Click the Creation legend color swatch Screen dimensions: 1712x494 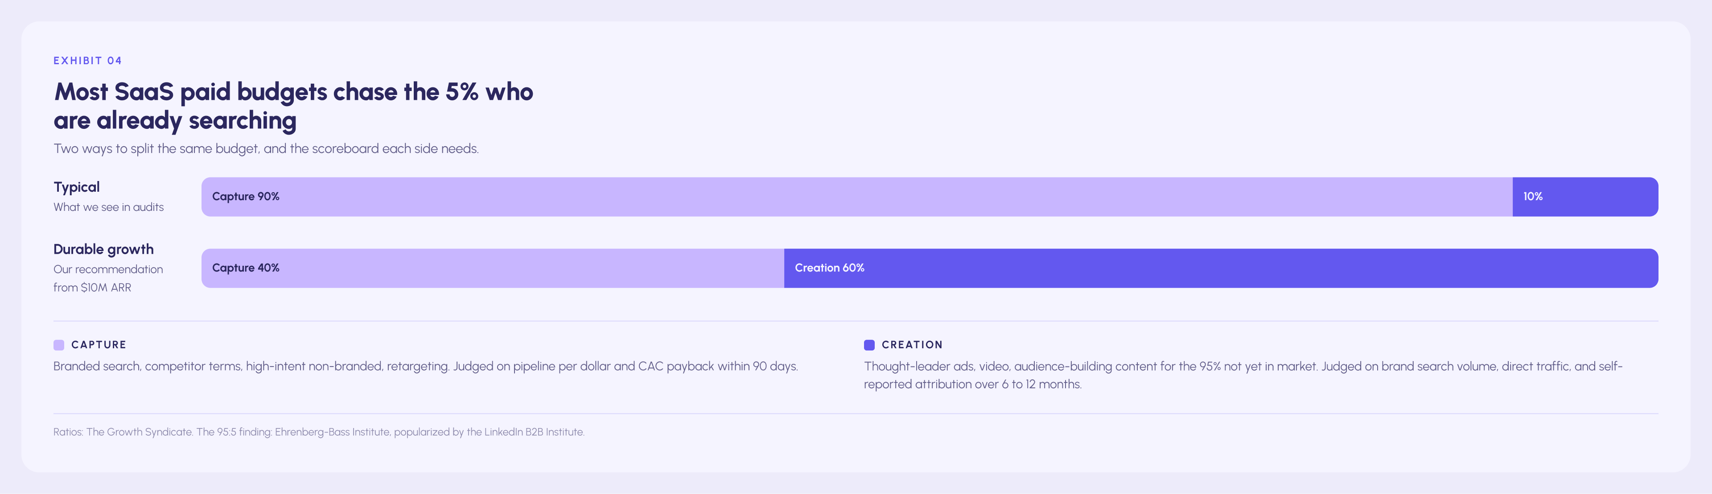(869, 345)
